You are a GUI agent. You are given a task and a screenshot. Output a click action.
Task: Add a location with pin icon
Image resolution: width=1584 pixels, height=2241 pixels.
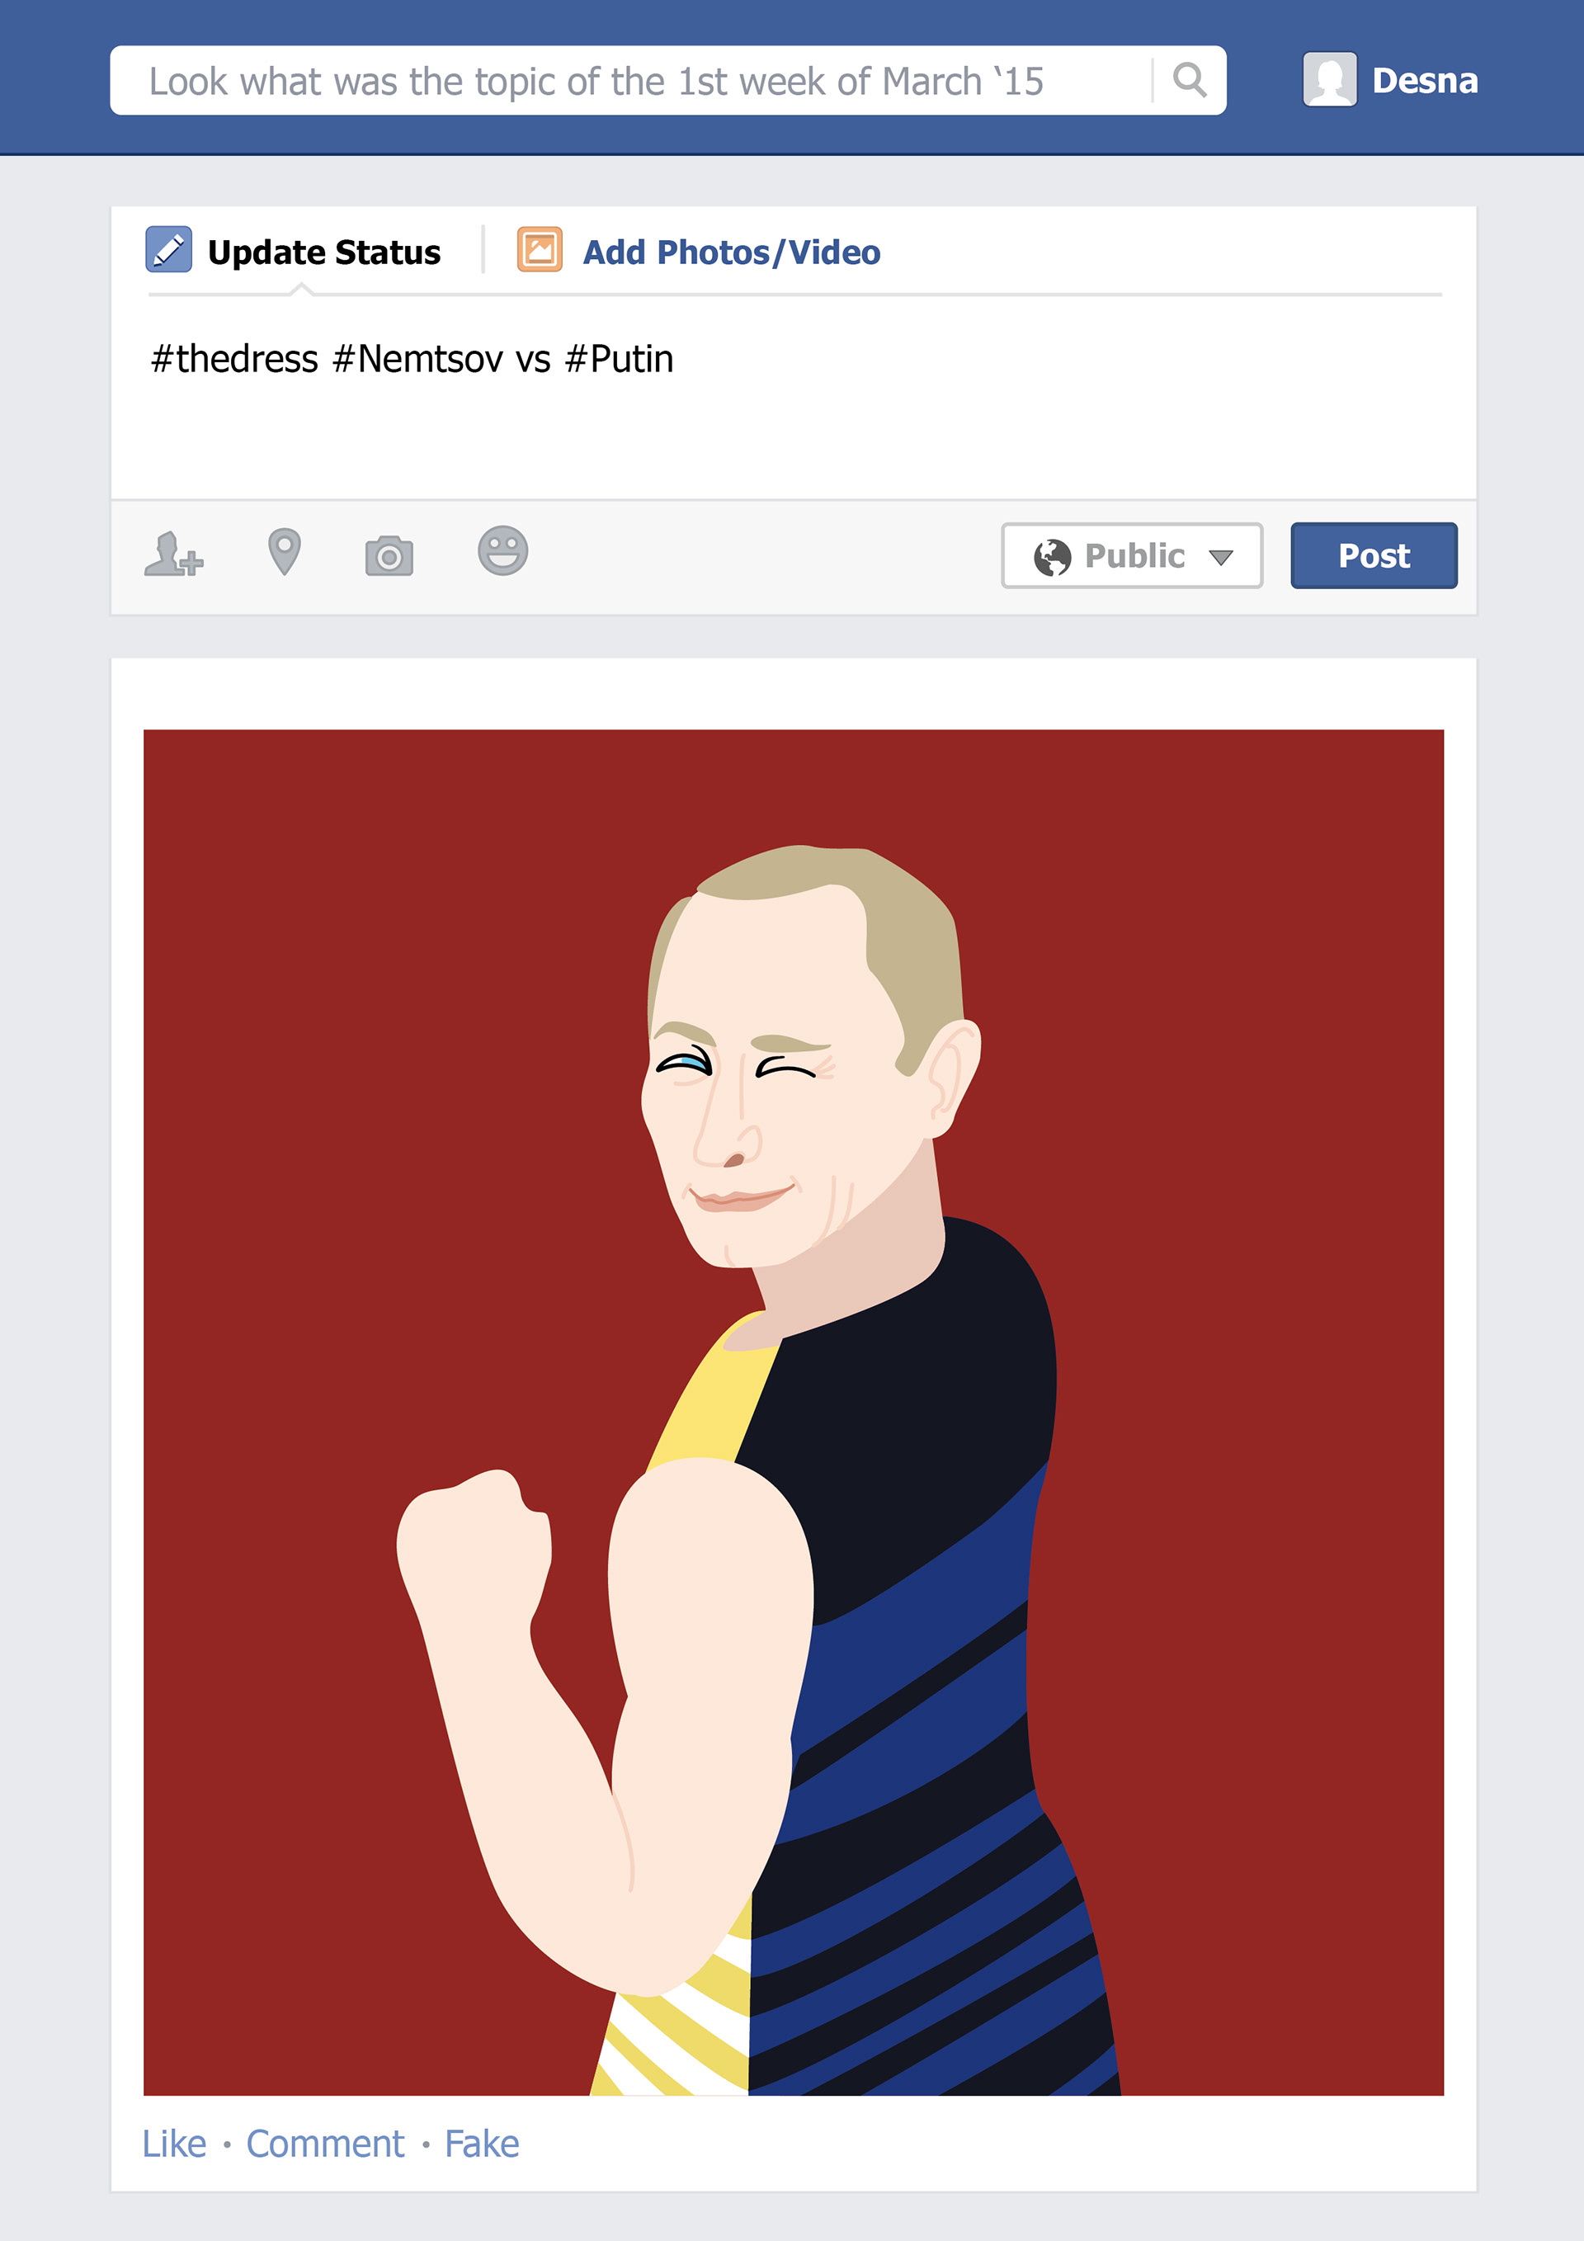(x=284, y=551)
